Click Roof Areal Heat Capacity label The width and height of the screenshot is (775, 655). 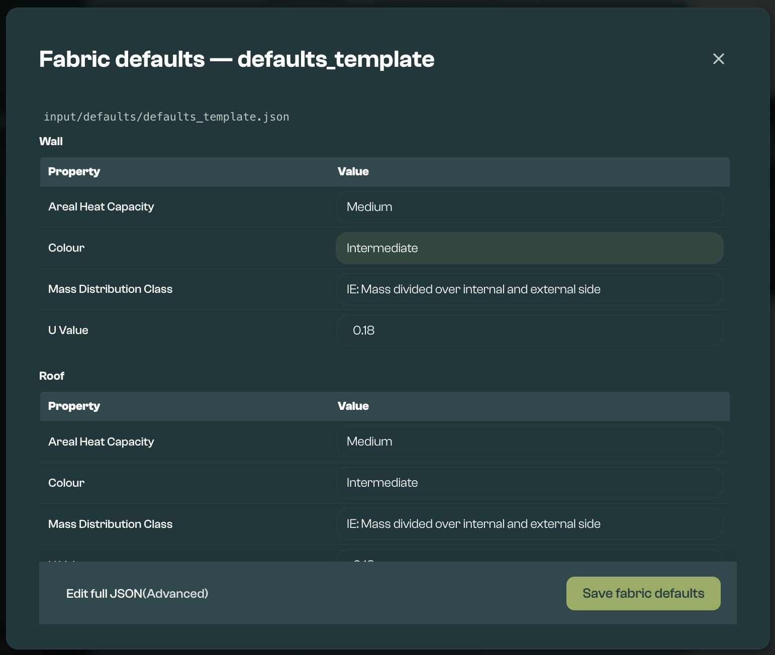point(101,442)
